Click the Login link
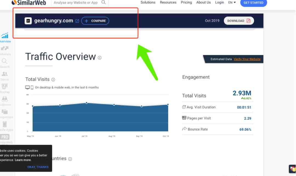 219,2
